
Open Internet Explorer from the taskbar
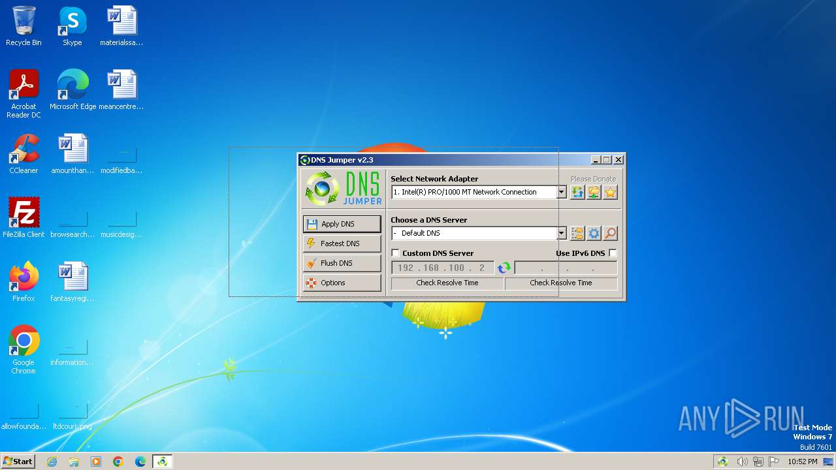(52, 462)
